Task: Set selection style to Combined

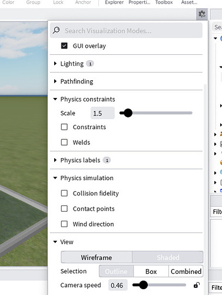Action: point(186,271)
